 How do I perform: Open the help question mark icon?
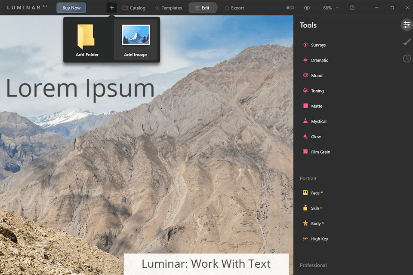pyautogui.click(x=352, y=8)
